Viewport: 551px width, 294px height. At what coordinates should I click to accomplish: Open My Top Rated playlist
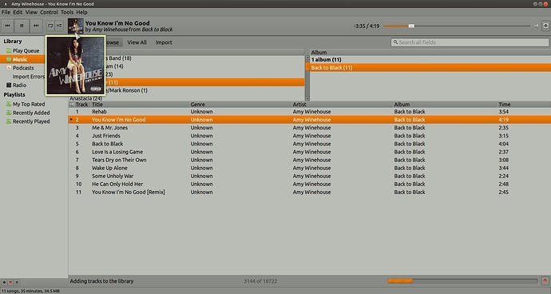coord(29,104)
